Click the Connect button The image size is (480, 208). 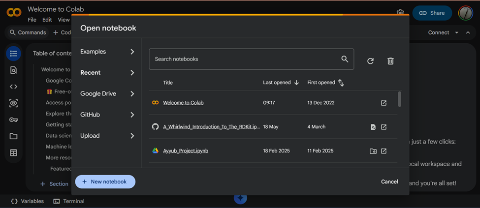click(x=438, y=33)
